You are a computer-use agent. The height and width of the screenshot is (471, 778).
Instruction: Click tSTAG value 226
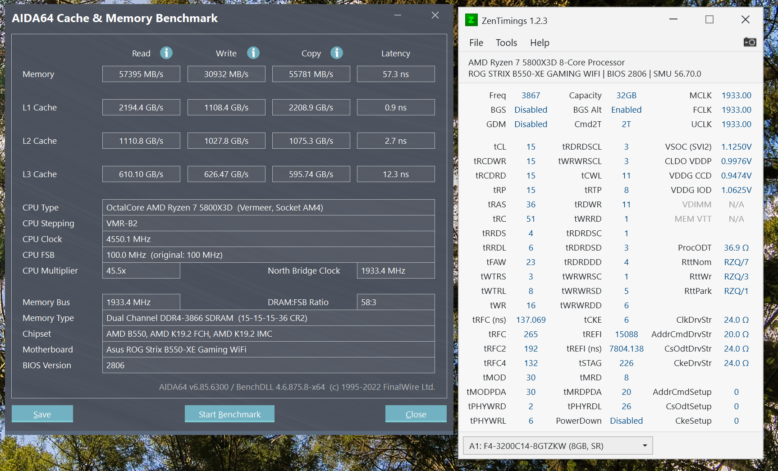626,363
